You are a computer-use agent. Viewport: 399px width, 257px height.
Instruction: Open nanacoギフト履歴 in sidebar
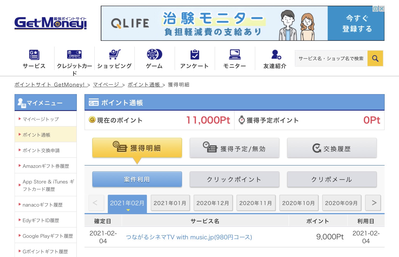click(46, 205)
